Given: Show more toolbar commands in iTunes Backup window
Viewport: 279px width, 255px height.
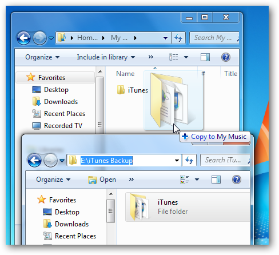Looking at the screenshot, I should [x=131, y=179].
